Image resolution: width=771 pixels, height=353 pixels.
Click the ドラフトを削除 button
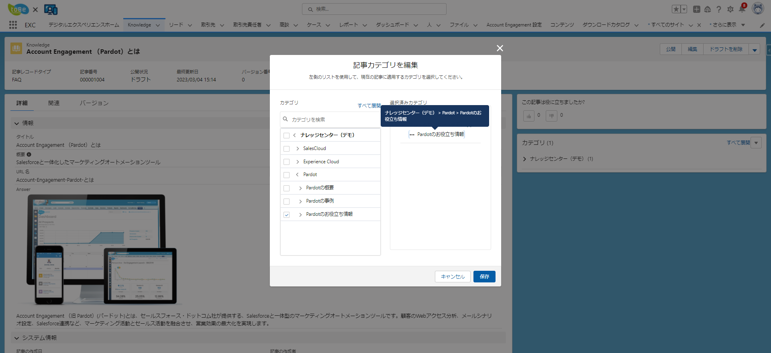tap(726, 49)
